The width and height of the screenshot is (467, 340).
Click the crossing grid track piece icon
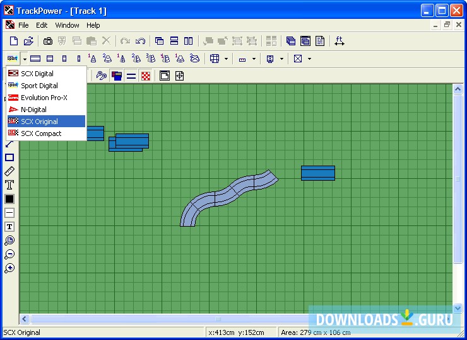click(215, 59)
